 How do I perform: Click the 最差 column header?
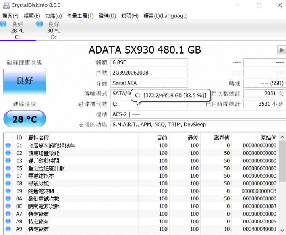pos(185,138)
